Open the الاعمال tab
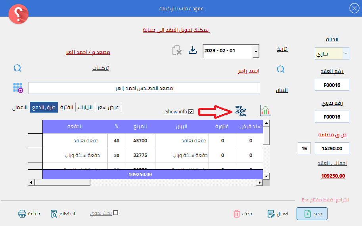 point(20,107)
